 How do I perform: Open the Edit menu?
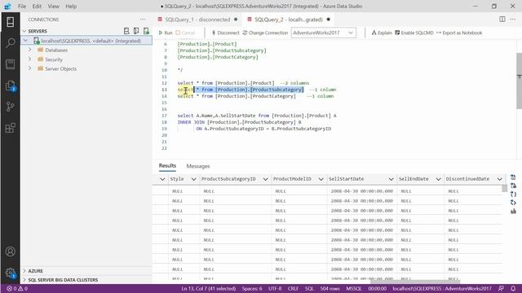pos(37,6)
